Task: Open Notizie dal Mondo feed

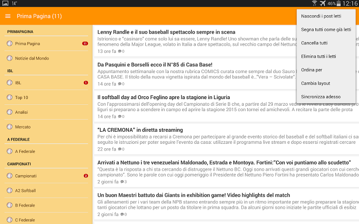Action: pyautogui.click(x=46, y=58)
